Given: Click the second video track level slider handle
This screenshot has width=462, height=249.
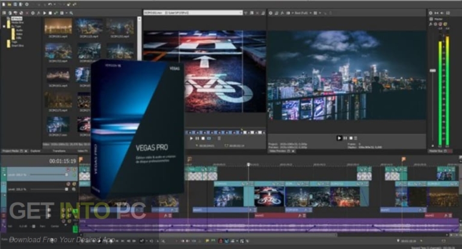Looking at the screenshot, I should 67,190.
